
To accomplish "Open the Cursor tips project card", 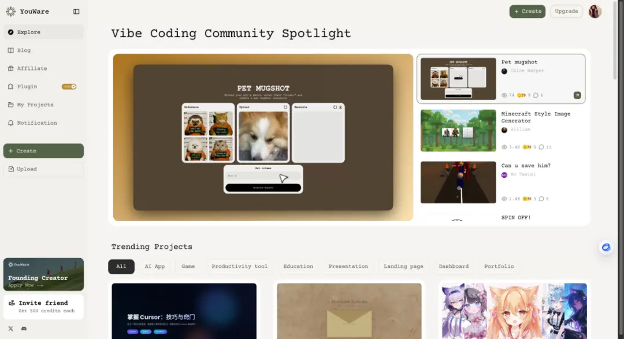I will (x=184, y=311).
